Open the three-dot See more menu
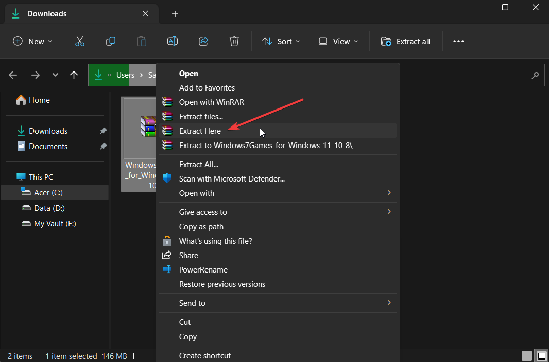Screen dimensions: 549x362 458,42
